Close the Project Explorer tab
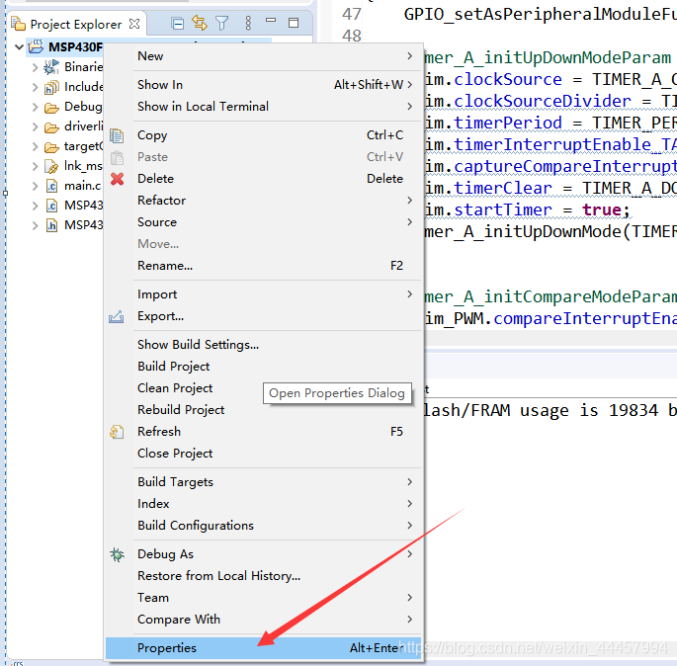 coord(134,24)
